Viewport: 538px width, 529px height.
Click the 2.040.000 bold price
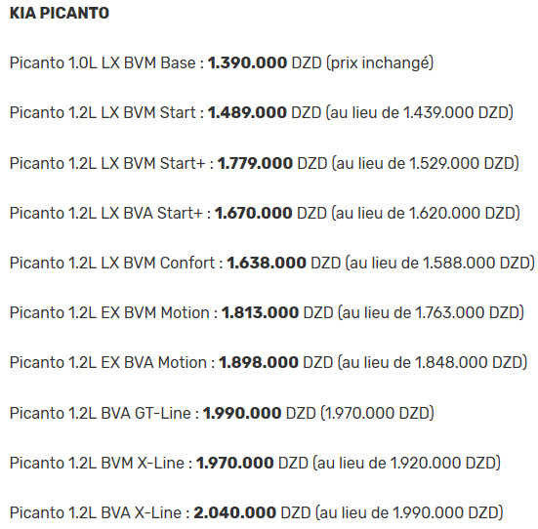click(234, 512)
